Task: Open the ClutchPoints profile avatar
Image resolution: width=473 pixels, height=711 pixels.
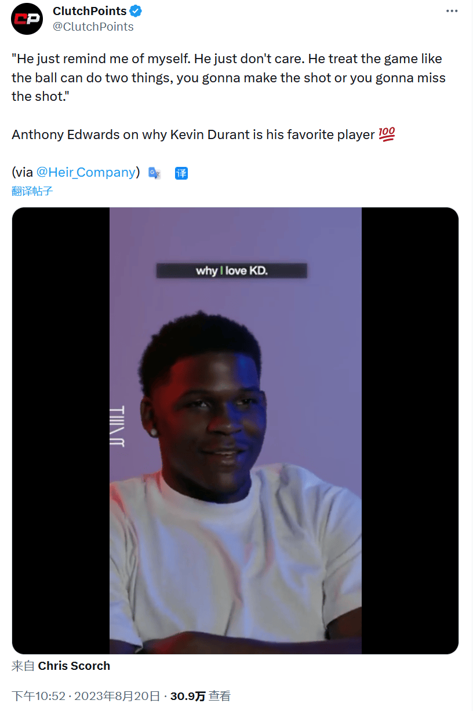Action: click(x=27, y=19)
